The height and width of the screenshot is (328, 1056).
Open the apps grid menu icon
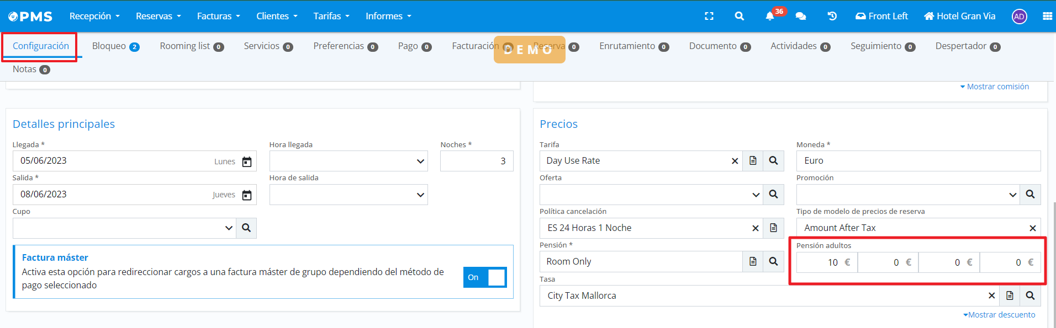pyautogui.click(x=1047, y=17)
